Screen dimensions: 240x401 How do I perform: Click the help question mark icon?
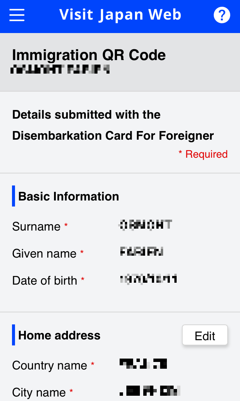coord(222,15)
